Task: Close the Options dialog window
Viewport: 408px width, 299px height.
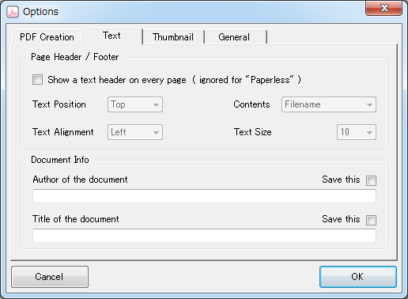Action: [383, 8]
